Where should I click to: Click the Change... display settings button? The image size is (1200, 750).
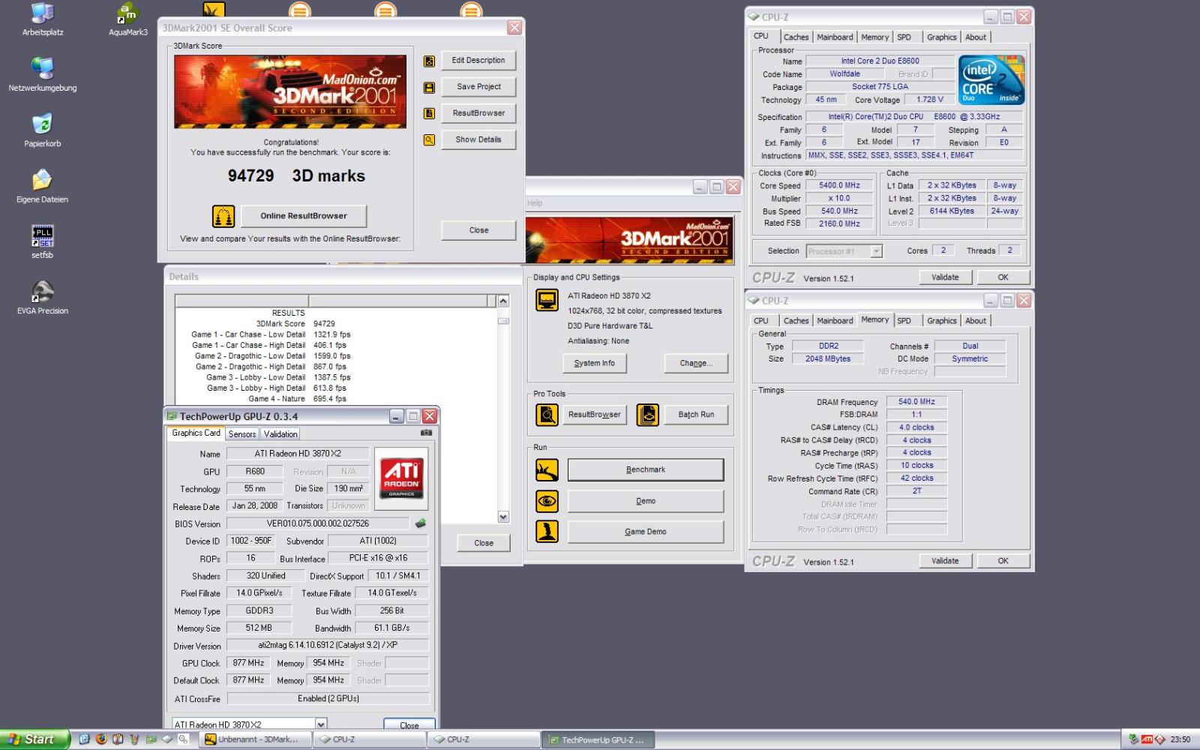pyautogui.click(x=696, y=363)
